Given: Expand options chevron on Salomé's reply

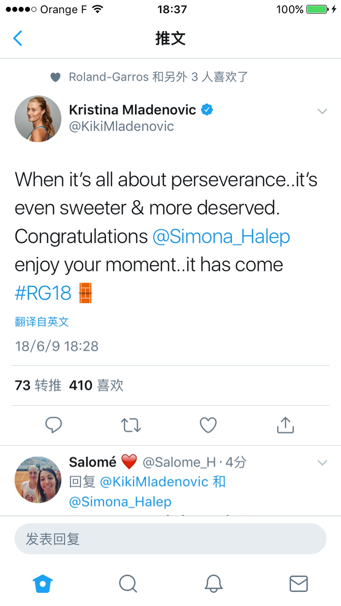Looking at the screenshot, I should point(322,462).
